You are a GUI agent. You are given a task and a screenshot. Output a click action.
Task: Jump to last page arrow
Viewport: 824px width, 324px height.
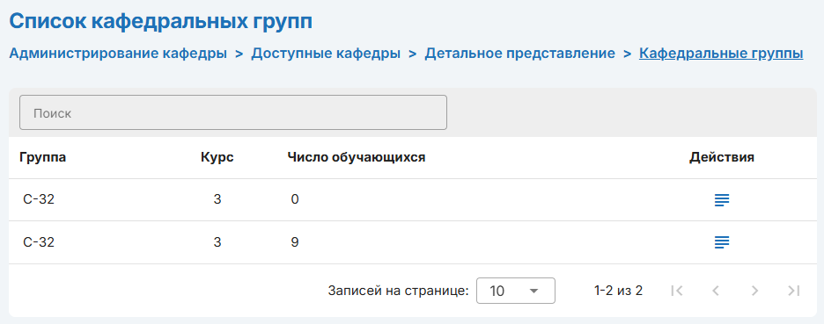(793, 291)
